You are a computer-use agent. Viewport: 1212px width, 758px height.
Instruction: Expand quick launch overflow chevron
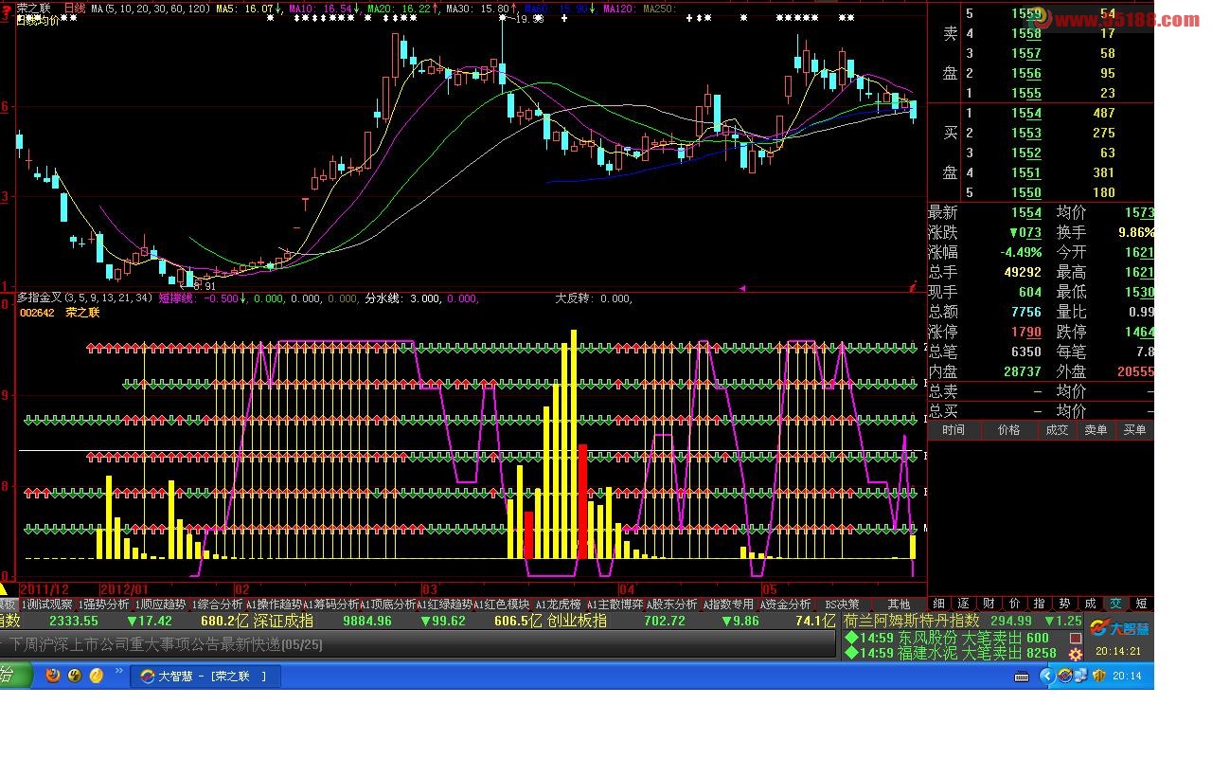pyautogui.click(x=118, y=671)
